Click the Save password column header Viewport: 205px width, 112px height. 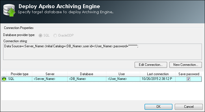coord(189,74)
